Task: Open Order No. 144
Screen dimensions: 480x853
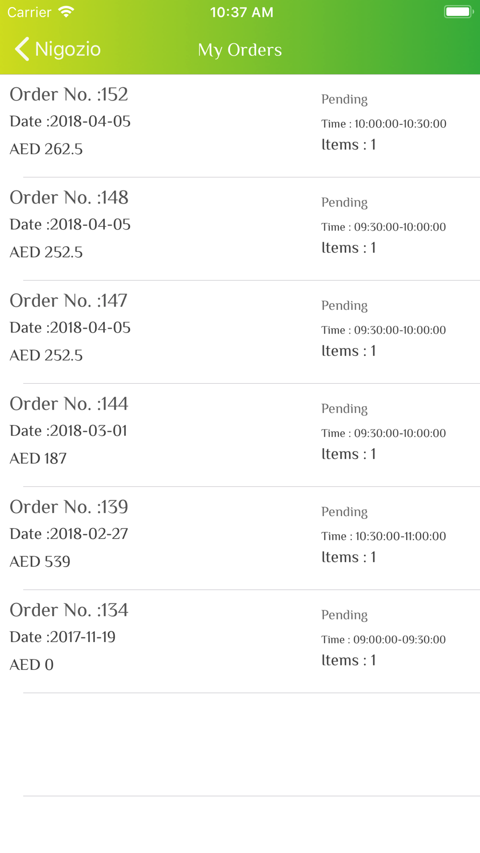Action: pos(69,404)
